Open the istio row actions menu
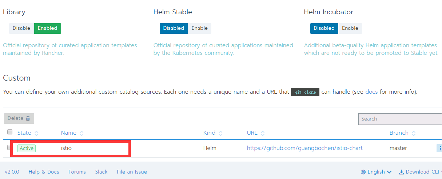442x179 pixels. 439,148
